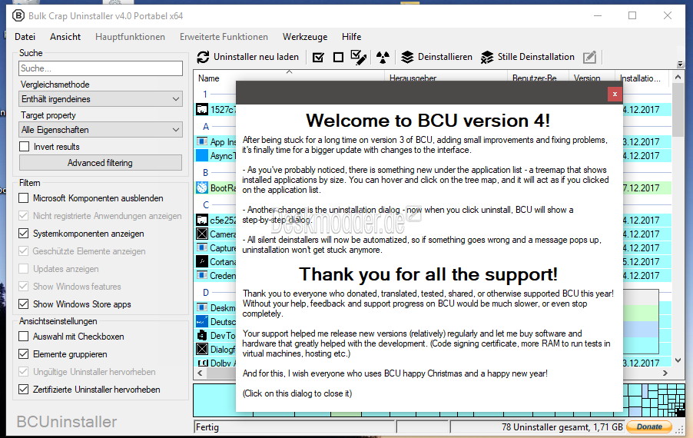Click the horizontal scrollbar left arrow
Screen dimensions: 693x438
(x=200, y=373)
